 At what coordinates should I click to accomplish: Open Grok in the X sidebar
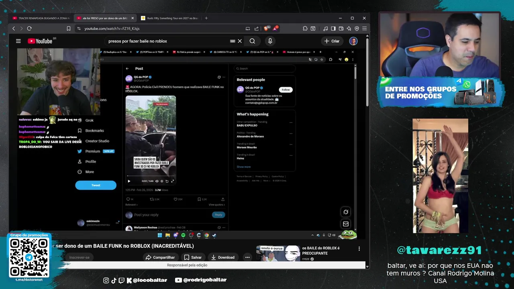point(85,120)
